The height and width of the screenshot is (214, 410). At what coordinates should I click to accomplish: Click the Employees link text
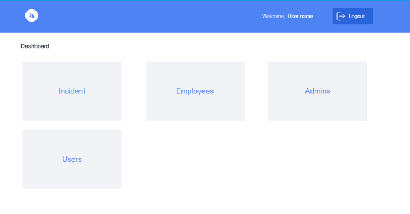click(x=195, y=91)
